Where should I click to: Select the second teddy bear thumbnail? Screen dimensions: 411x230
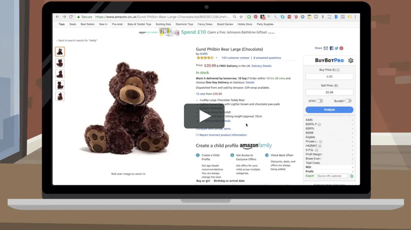[x=60, y=63]
